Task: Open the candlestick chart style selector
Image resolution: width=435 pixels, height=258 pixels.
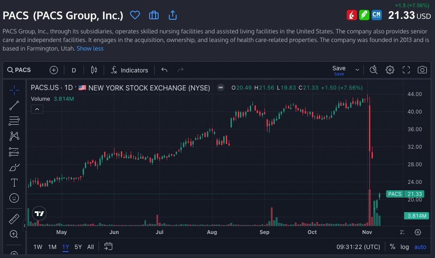Action: point(94,70)
